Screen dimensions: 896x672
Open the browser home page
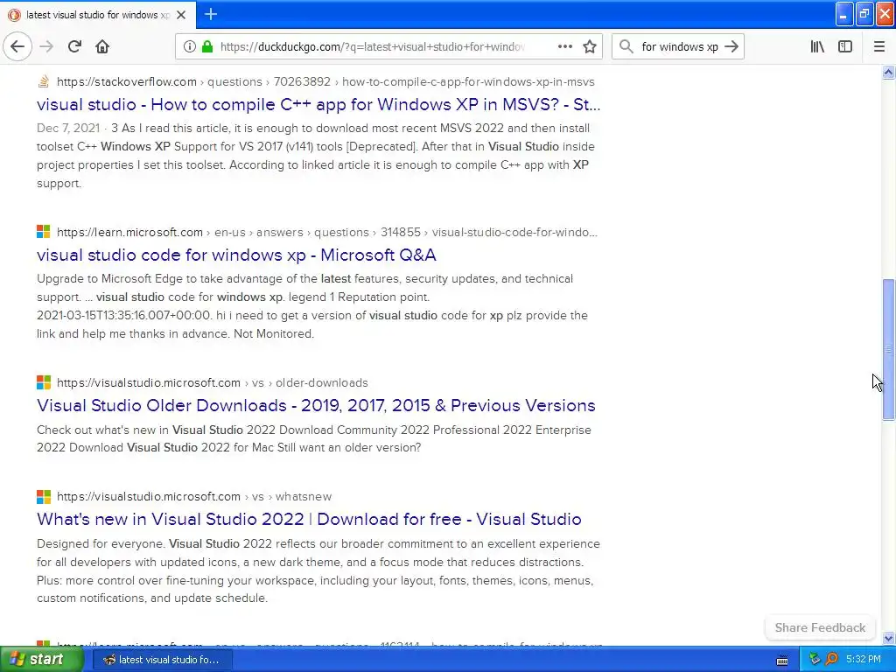(x=102, y=46)
